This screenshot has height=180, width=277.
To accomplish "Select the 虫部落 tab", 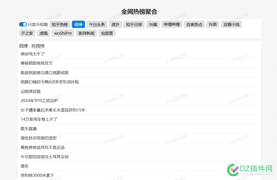I will pyautogui.click(x=107, y=33).
